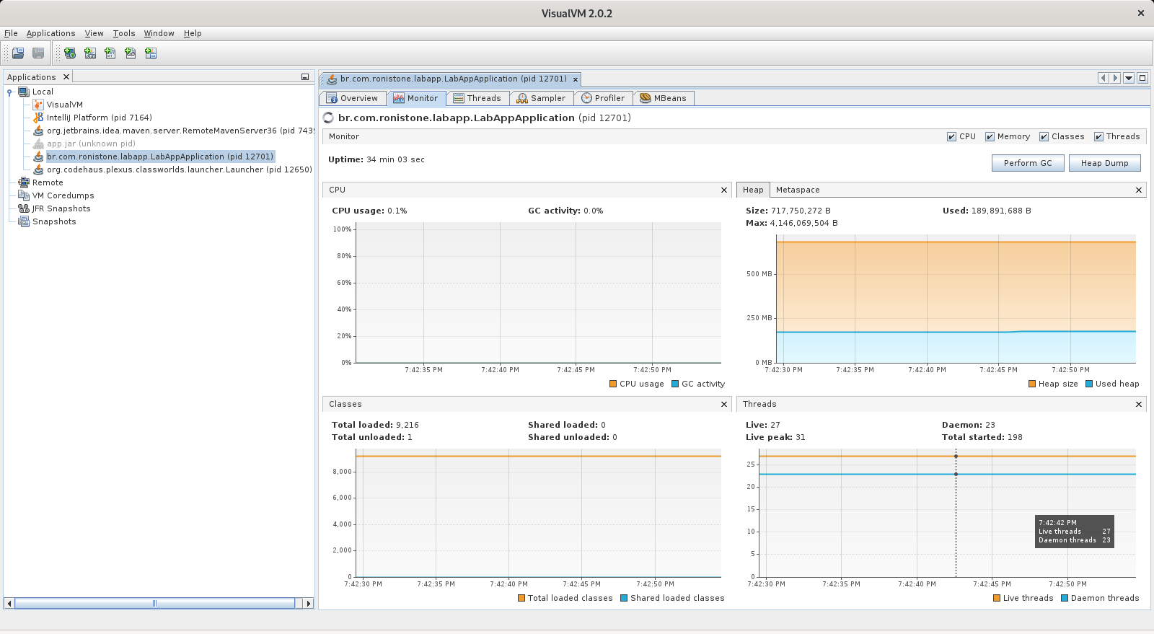Switch to the Sampler tab
1154x634 pixels.
[x=542, y=98]
